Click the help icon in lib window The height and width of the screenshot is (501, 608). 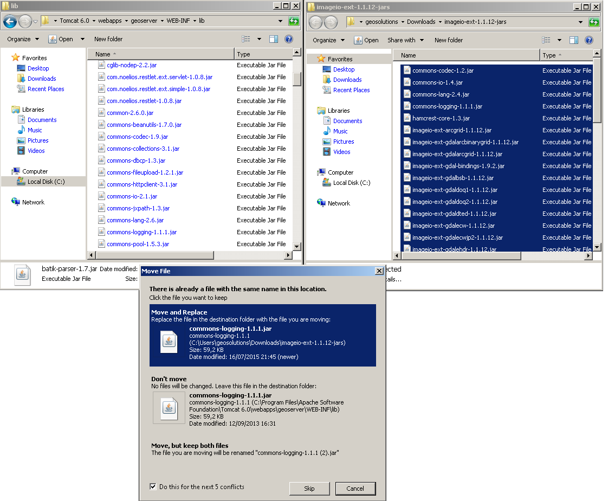288,39
